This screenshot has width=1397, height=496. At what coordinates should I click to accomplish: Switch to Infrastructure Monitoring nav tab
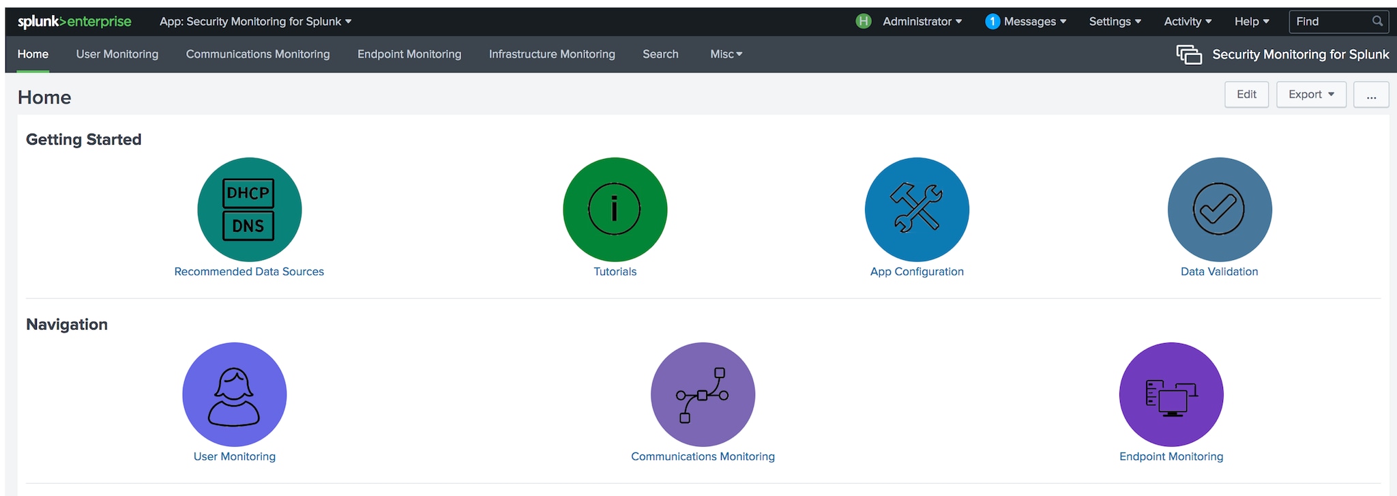552,54
